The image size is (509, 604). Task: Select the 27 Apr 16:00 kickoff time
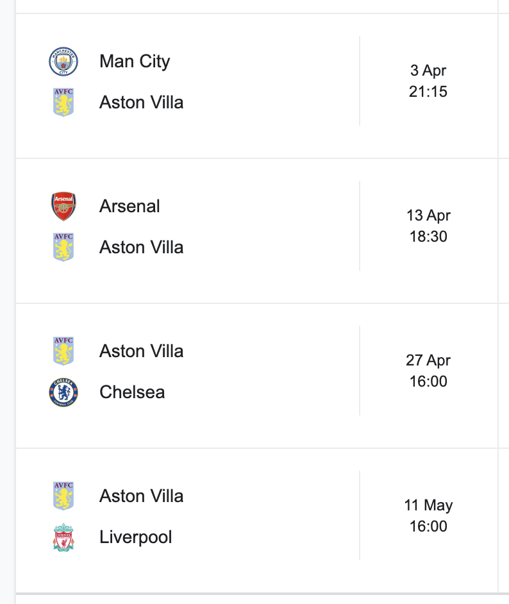tap(428, 371)
